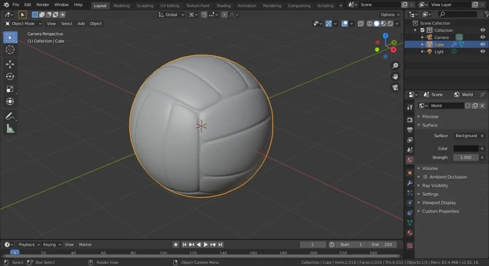Screen dimensions: 489x266
Task: Open the Material properties tab
Action: (410, 233)
